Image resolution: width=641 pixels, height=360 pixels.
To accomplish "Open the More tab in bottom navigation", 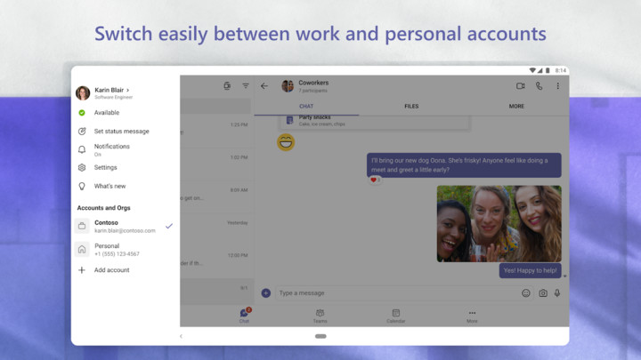I will tap(472, 316).
